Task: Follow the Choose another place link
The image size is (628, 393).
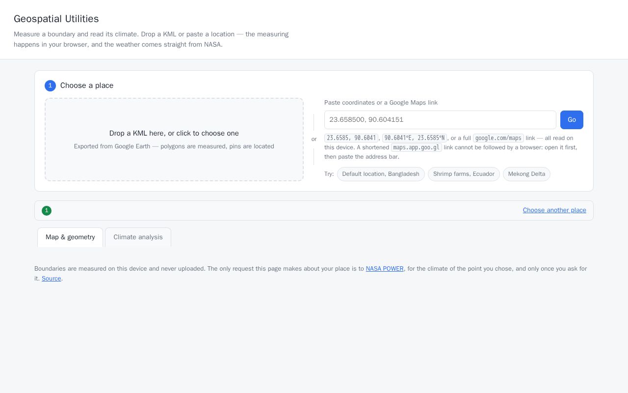Action: [x=554, y=210]
